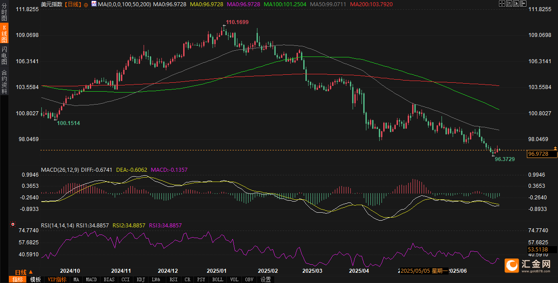558x283 pixels.
Task: Click the MA200:103.7920 red legend value
Action: (370, 4)
